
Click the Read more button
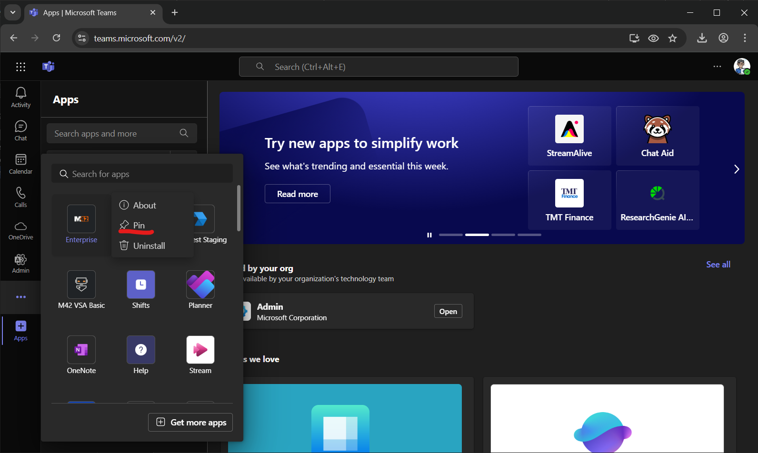pyautogui.click(x=298, y=194)
